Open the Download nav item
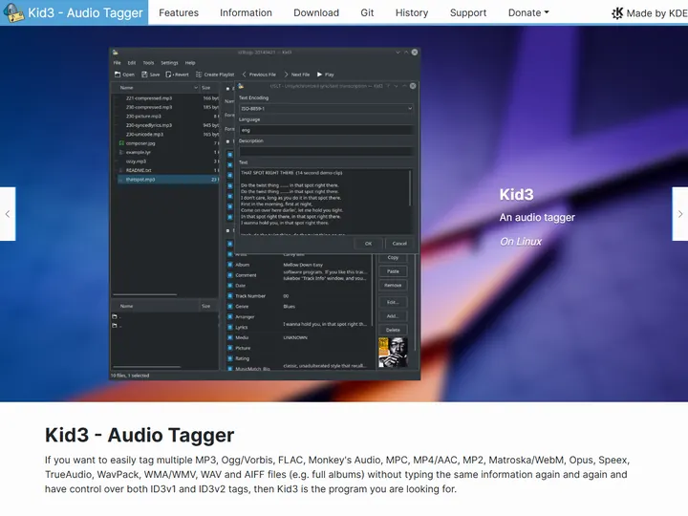This screenshot has height=516, width=688. coord(316,12)
